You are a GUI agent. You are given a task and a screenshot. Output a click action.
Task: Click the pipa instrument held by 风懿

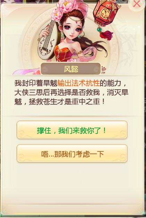48,40
